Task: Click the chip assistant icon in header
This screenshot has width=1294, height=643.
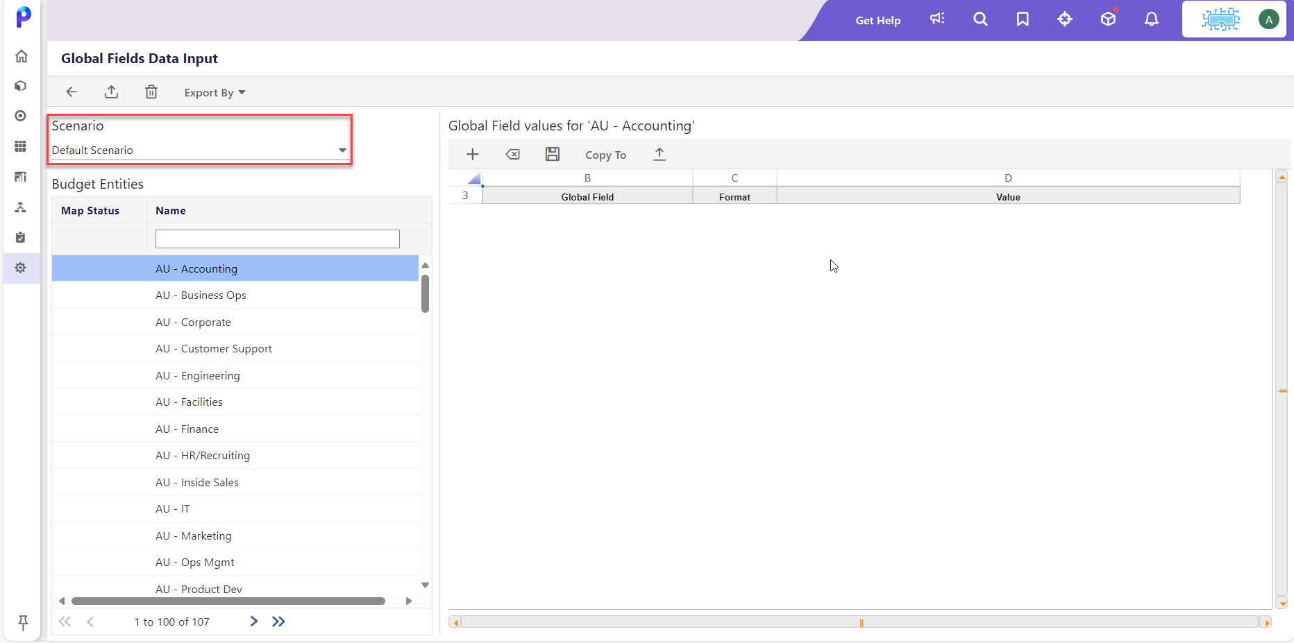Action: point(1220,19)
